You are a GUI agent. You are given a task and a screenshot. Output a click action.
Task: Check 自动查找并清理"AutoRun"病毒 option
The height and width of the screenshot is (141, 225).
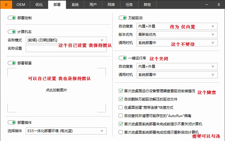120,116
